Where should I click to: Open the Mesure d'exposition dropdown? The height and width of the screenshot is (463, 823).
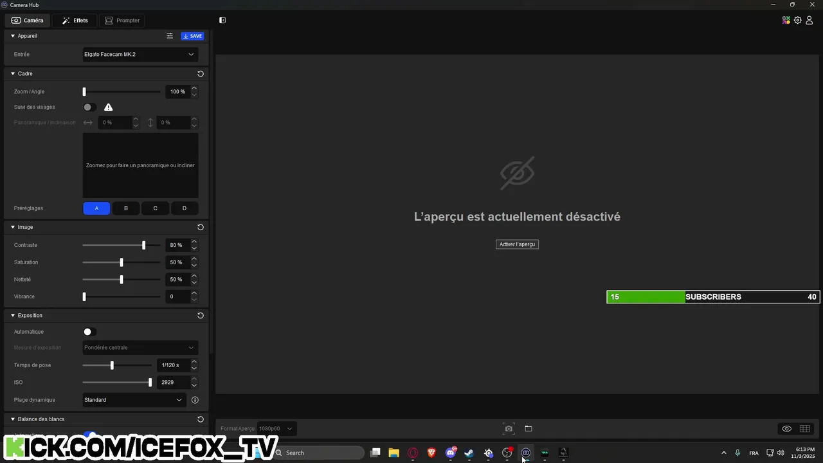point(140,348)
